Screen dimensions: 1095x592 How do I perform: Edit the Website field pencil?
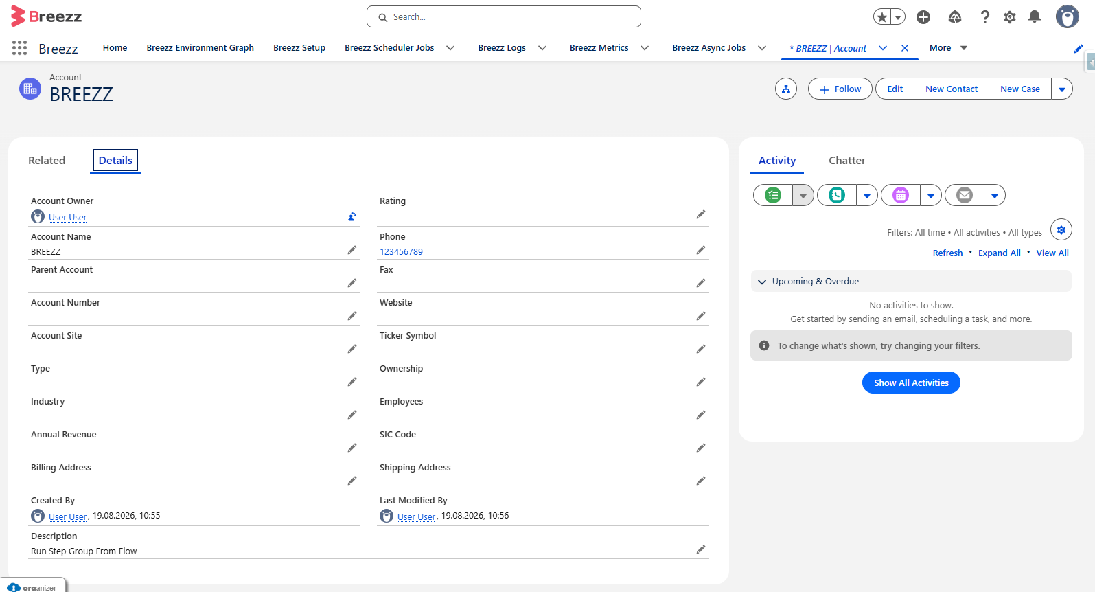click(701, 316)
